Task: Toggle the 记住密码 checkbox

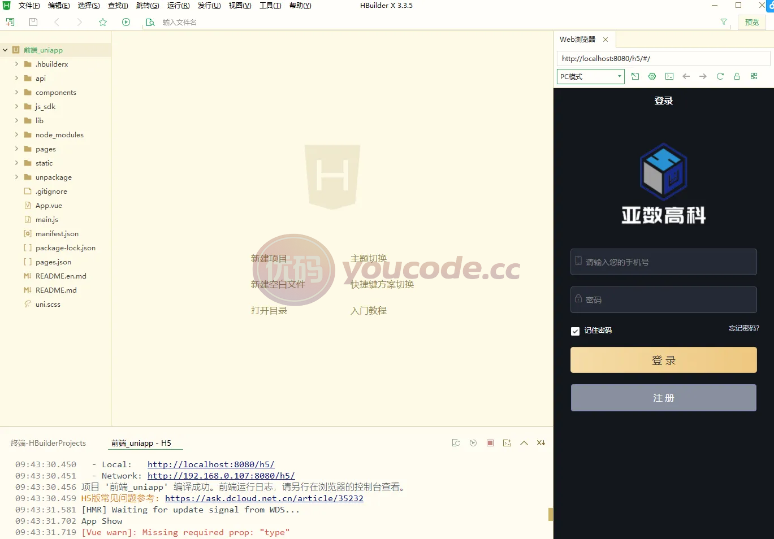Action: [576, 331]
